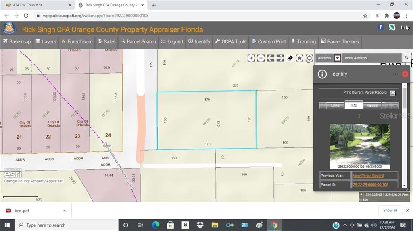Show the map Legend
This screenshot has height=231, width=413.
click(172, 41)
